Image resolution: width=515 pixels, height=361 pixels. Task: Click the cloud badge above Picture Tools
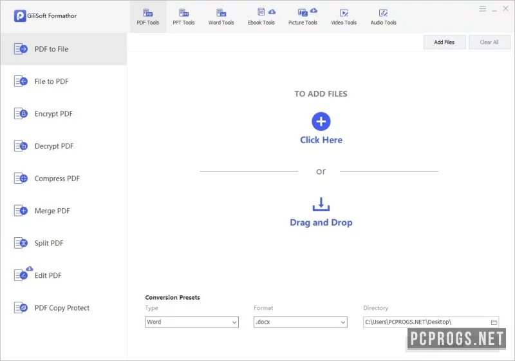click(x=314, y=10)
